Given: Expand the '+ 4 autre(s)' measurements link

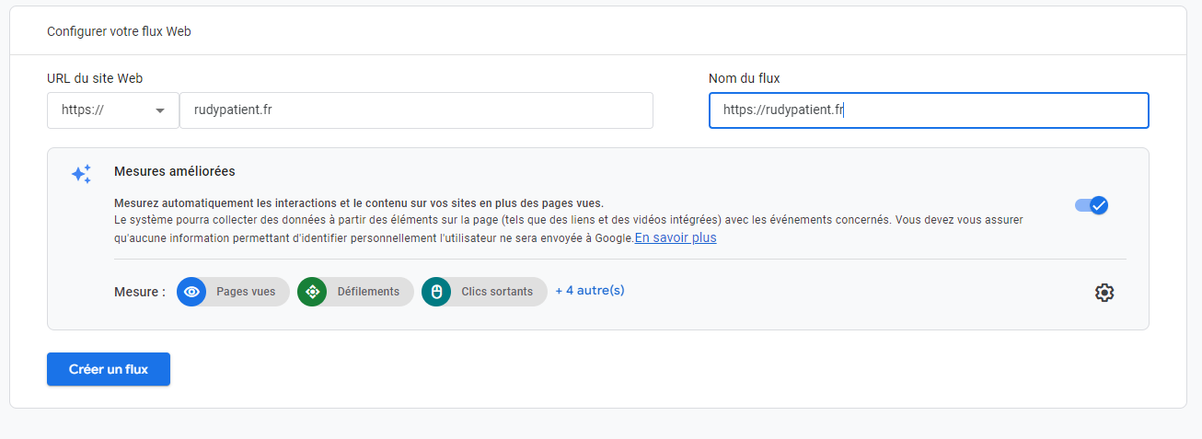Looking at the screenshot, I should (x=590, y=291).
